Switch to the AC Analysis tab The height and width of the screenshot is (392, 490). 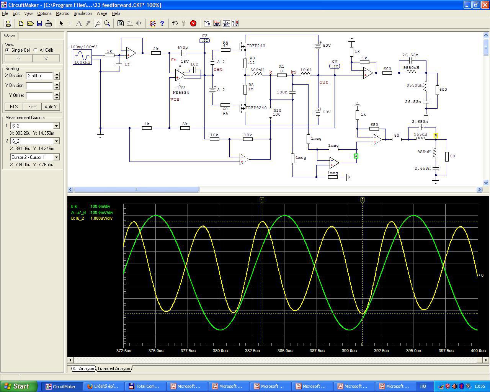pos(83,369)
